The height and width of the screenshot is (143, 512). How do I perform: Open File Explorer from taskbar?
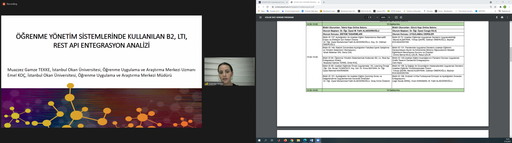pyautogui.click(x=298, y=140)
